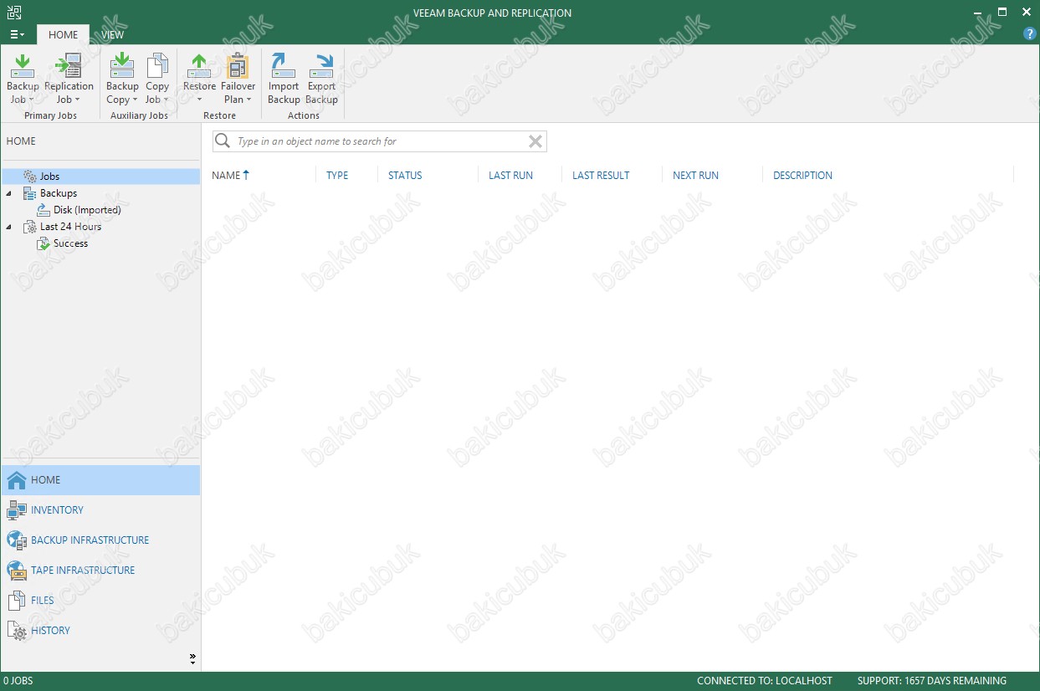Switch to the VIEW ribbon tab
This screenshot has height=691, width=1040.
[x=113, y=34]
